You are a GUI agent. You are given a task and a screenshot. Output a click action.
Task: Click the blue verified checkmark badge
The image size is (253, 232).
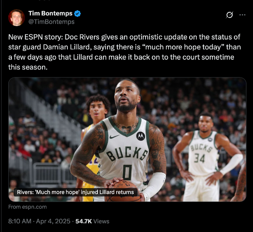pos(77,13)
